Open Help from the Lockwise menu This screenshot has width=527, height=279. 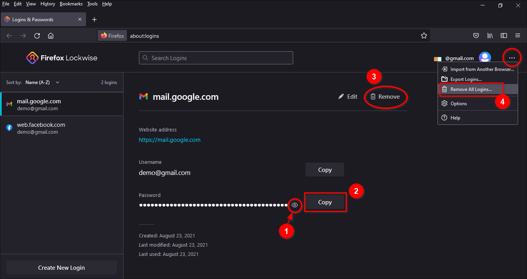(478, 118)
